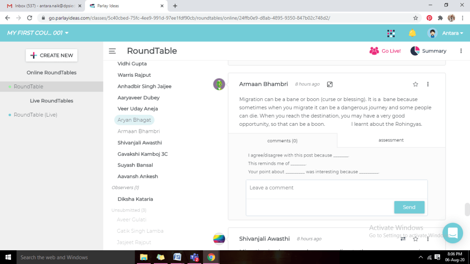Select the comments (0) tab
The image size is (470, 264).
click(x=282, y=140)
